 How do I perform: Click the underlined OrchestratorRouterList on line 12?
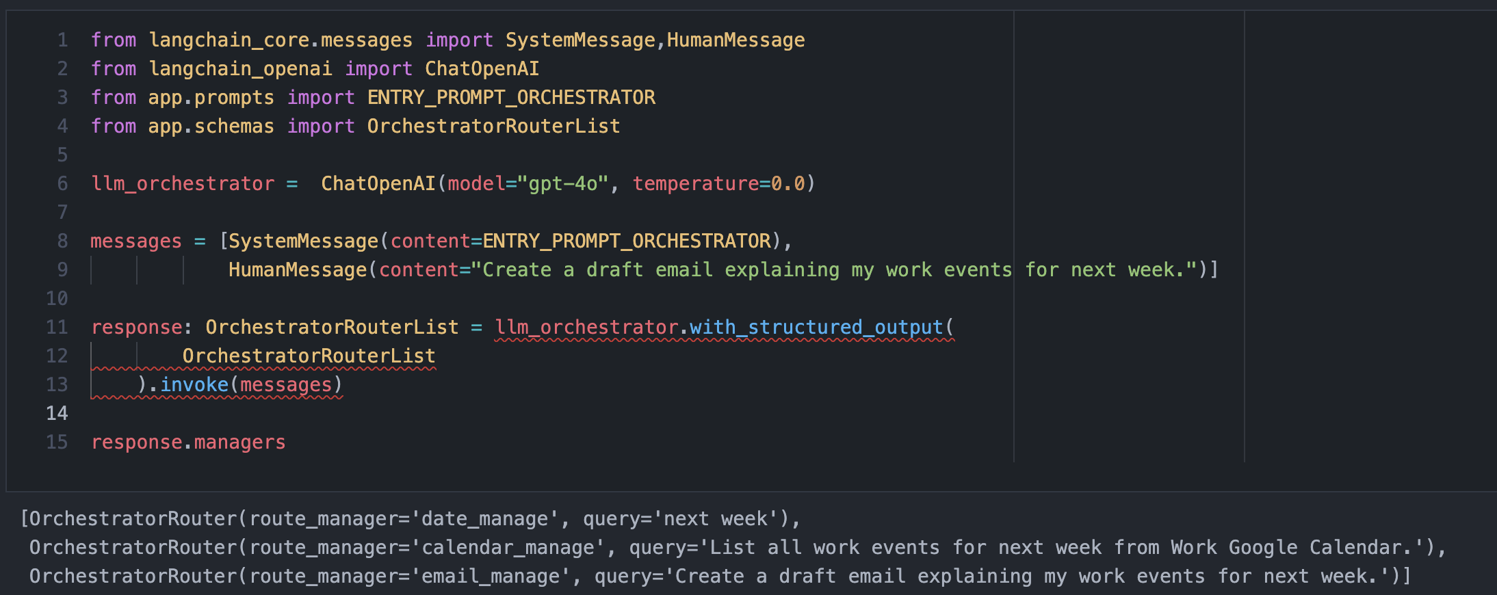click(309, 356)
